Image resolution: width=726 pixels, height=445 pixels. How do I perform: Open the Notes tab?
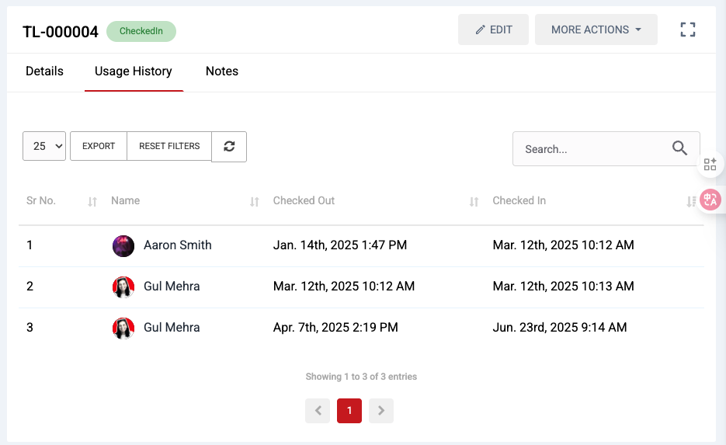click(x=221, y=71)
